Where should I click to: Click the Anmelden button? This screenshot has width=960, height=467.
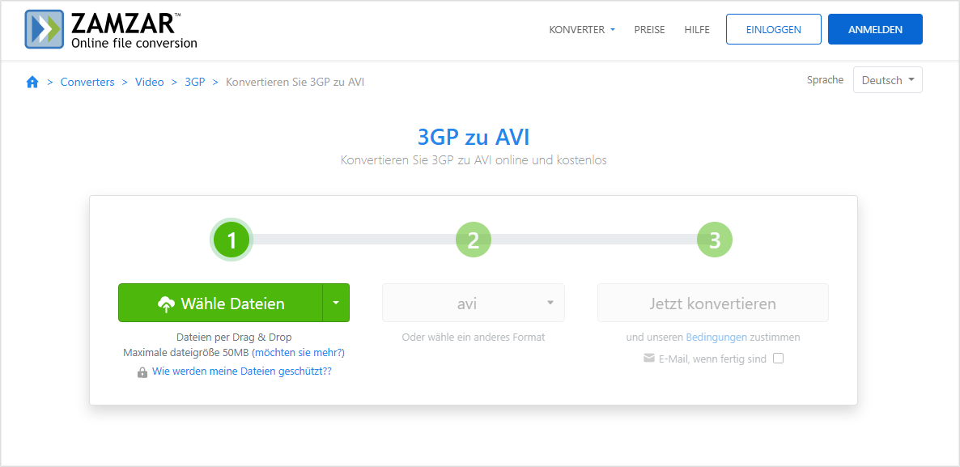pyautogui.click(x=876, y=29)
